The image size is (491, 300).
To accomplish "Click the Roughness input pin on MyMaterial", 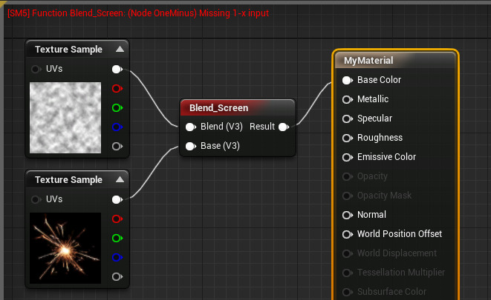I will (x=347, y=138).
